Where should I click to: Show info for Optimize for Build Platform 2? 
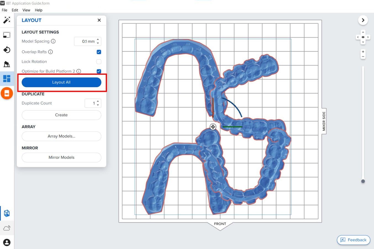click(x=79, y=71)
